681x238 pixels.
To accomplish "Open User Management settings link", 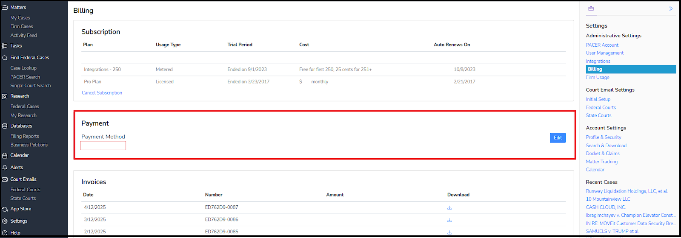I will click(604, 53).
